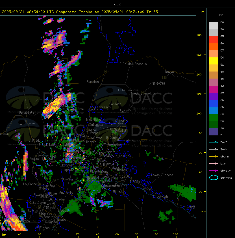Click the S_Francisco place label

101,107
